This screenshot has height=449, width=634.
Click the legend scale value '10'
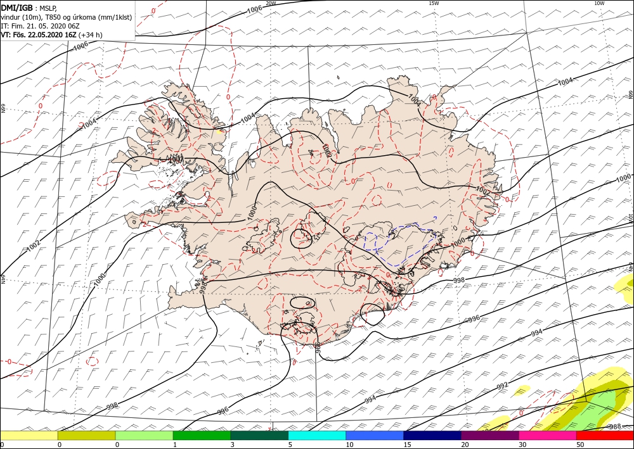click(349, 445)
